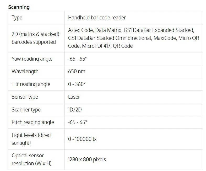Click the Handheld bar code reader value

pos(97,18)
